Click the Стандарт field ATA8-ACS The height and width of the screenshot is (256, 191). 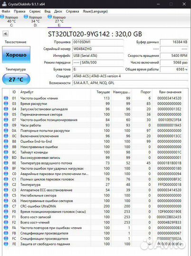click(130, 76)
